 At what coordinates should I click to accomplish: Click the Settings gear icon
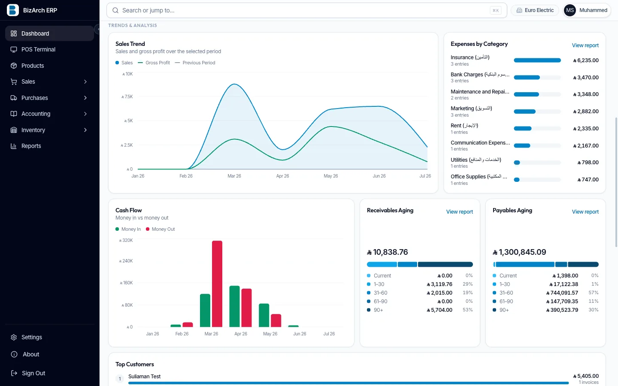tap(14, 337)
